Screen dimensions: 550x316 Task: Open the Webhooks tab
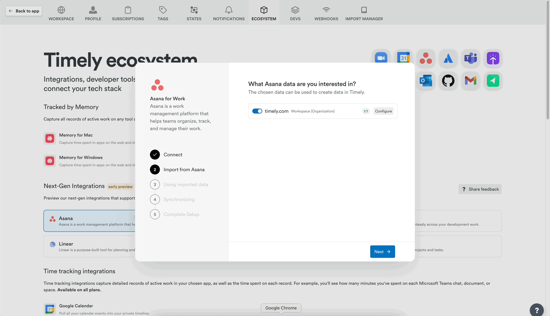point(326,14)
